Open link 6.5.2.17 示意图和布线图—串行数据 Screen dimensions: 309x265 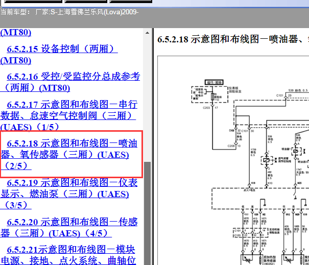point(68,115)
